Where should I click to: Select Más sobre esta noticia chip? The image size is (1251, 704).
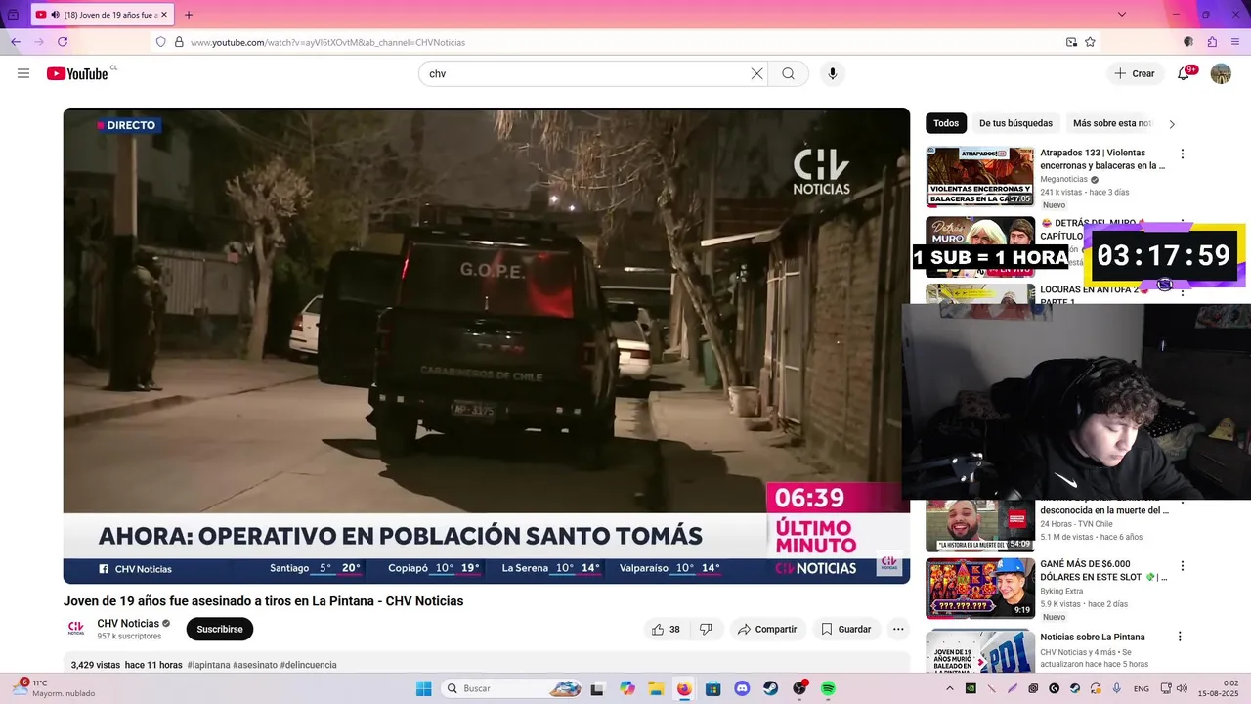(x=1112, y=123)
